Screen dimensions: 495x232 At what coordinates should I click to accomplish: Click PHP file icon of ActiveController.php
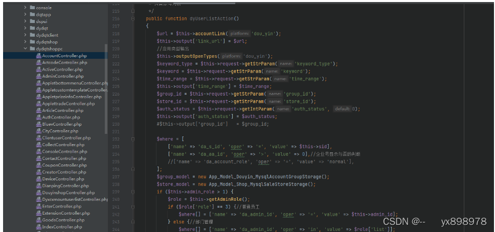(x=38, y=69)
